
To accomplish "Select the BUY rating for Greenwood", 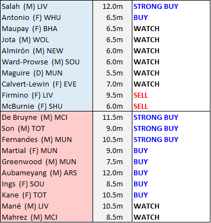I will click(141, 162).
